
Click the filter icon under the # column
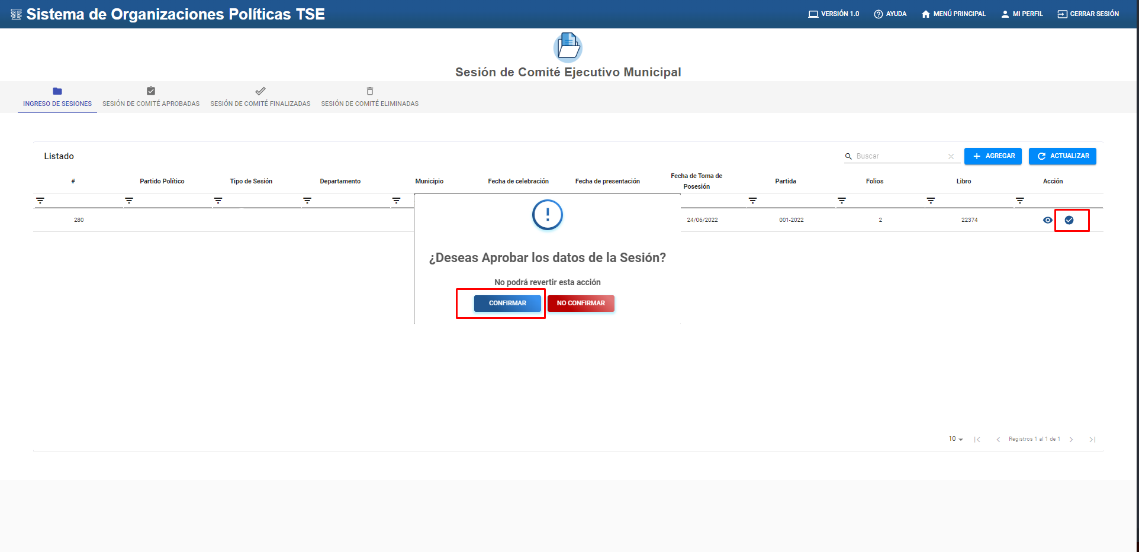coord(40,201)
